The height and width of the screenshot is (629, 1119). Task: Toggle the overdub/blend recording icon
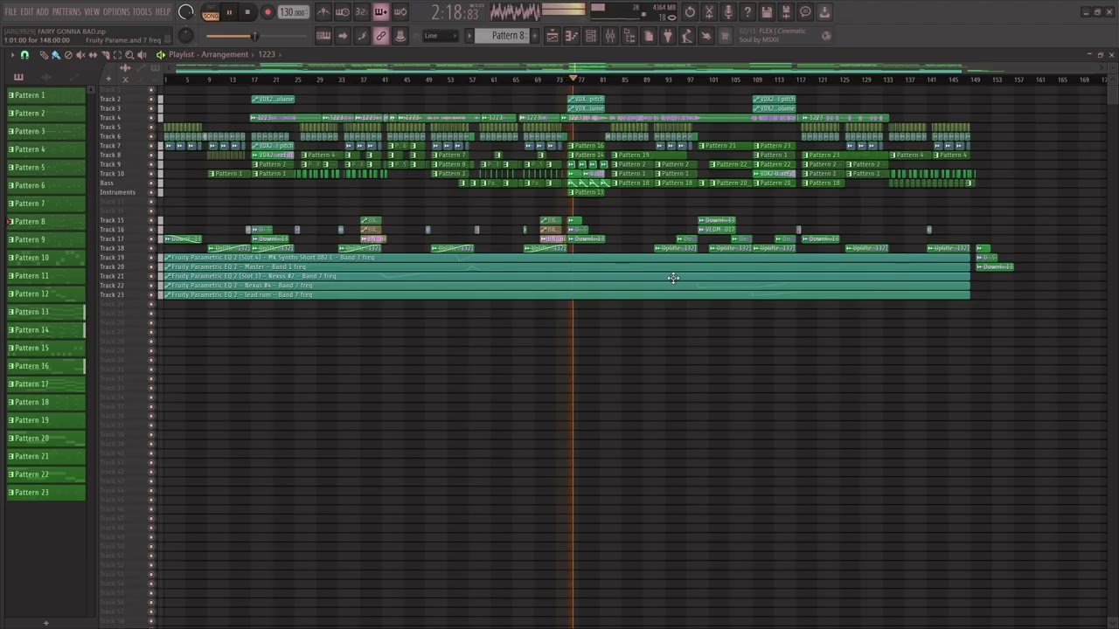381,12
